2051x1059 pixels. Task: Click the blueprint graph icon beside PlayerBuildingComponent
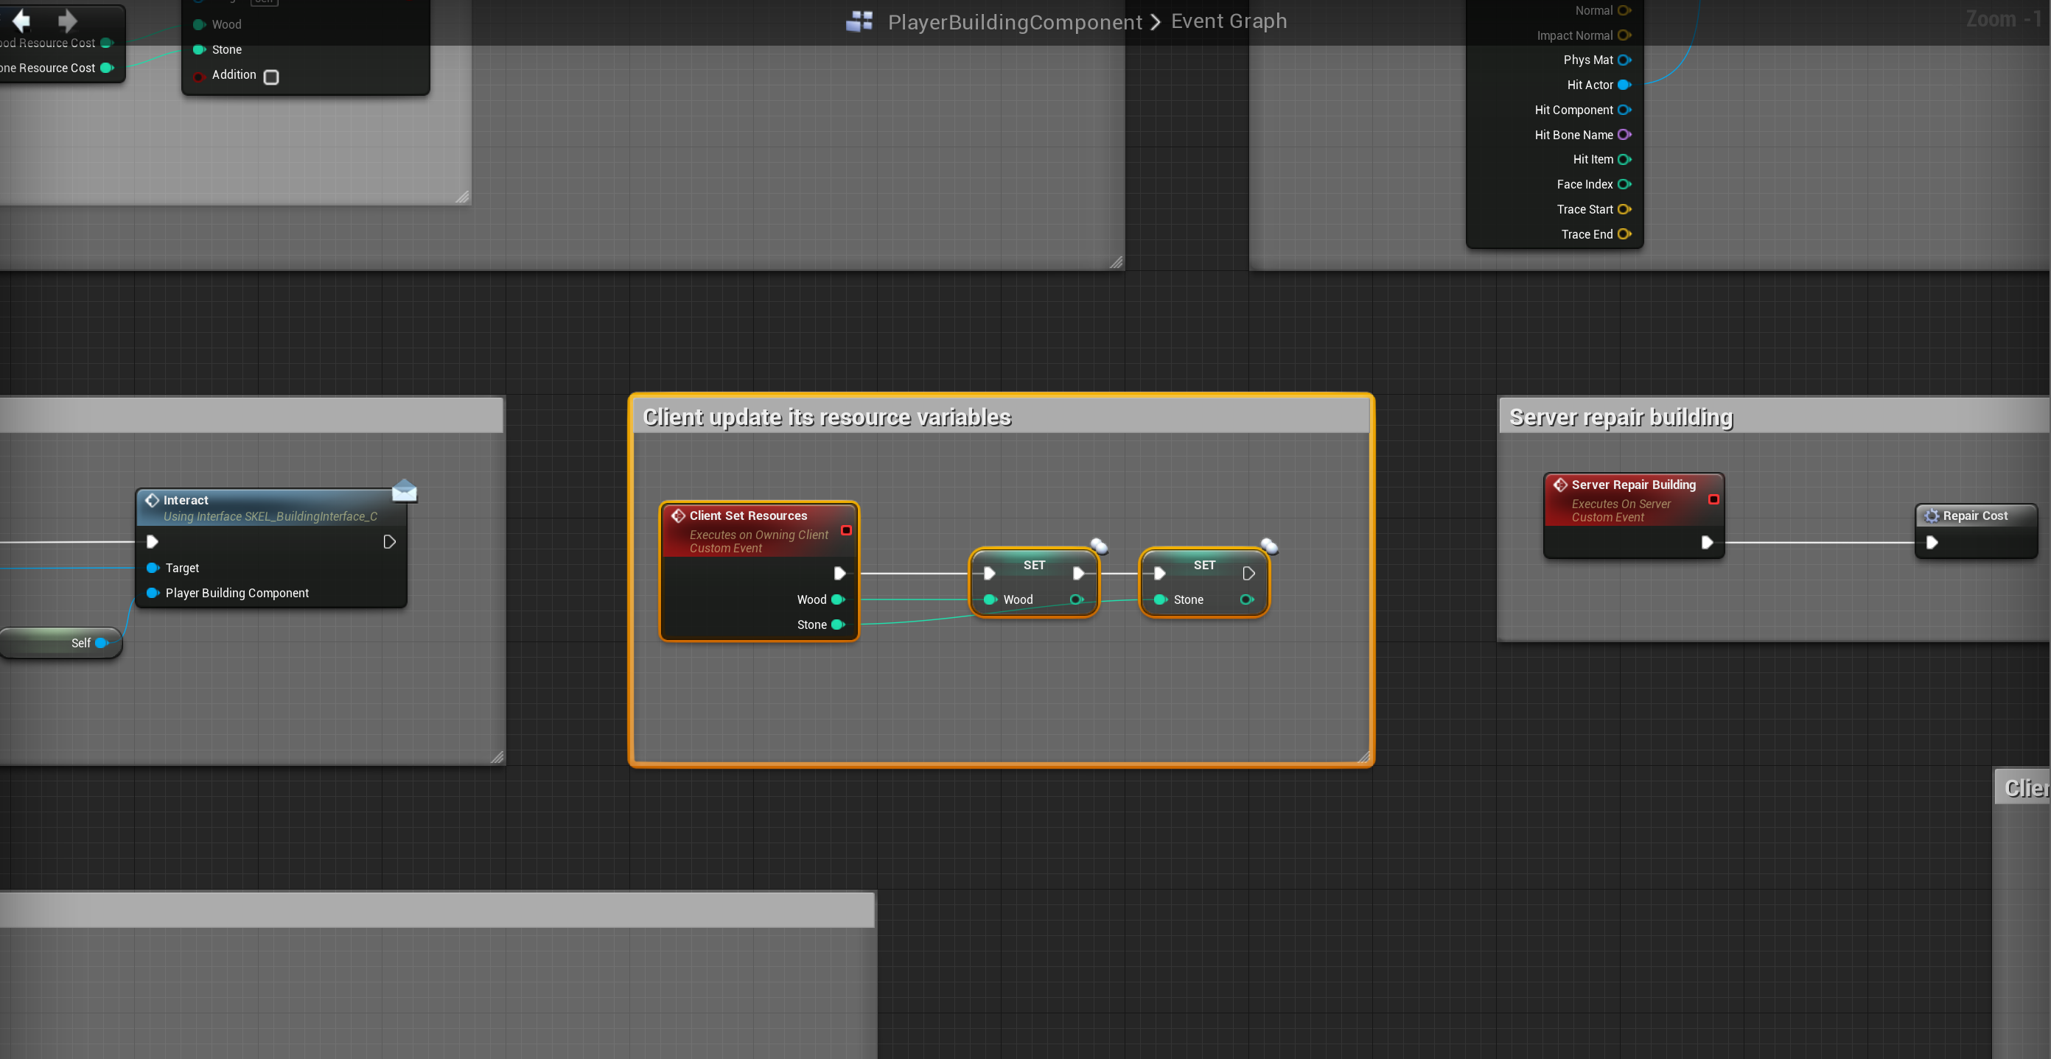tap(859, 21)
